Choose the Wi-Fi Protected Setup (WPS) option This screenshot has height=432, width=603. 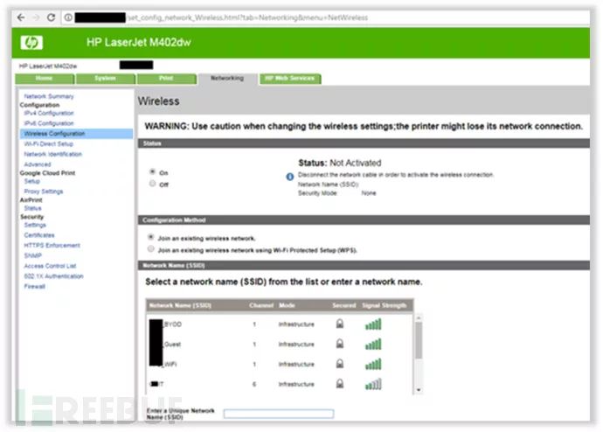pyautogui.click(x=150, y=249)
